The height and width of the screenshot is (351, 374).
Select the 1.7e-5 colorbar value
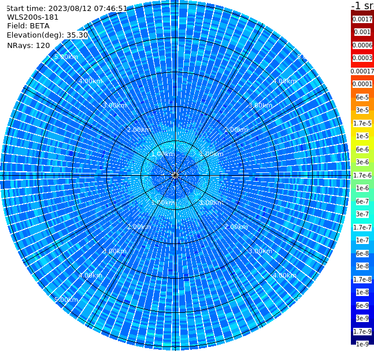362,123
